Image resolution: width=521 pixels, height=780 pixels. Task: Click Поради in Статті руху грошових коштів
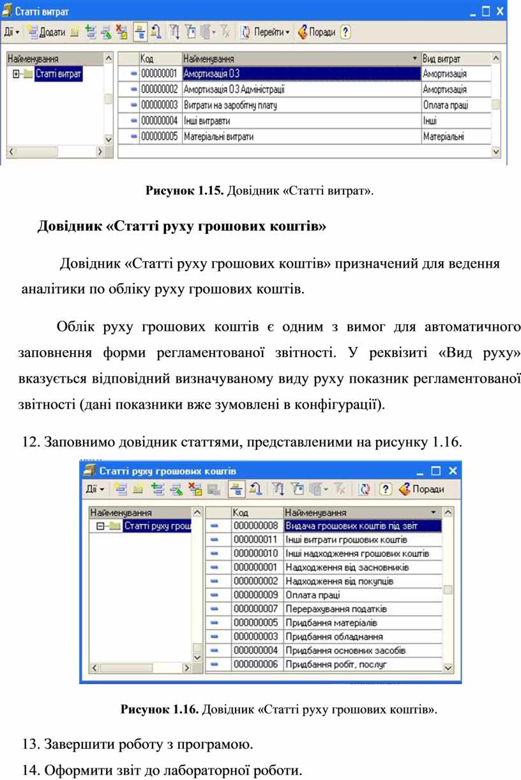click(x=421, y=489)
